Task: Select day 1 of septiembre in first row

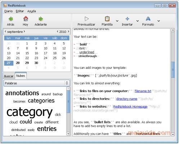Action: tap(27, 43)
